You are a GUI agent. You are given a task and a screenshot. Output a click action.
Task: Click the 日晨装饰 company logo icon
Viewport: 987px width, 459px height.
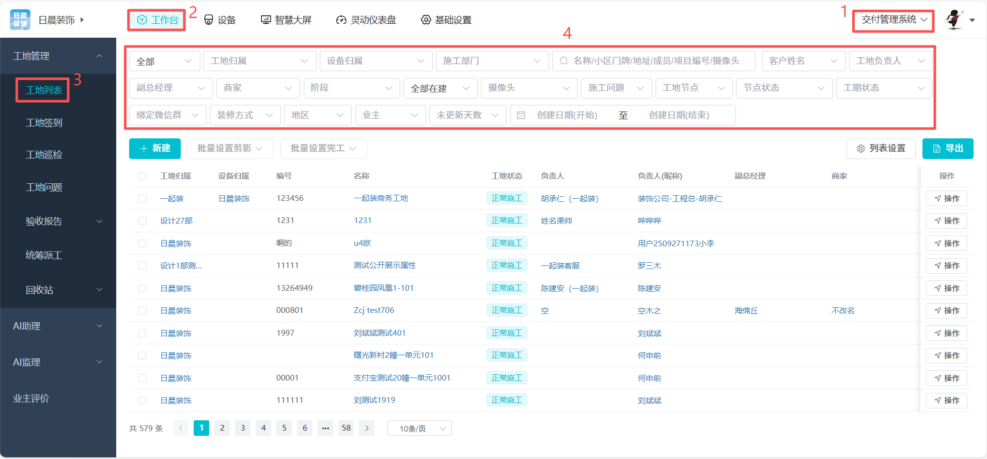pos(20,20)
